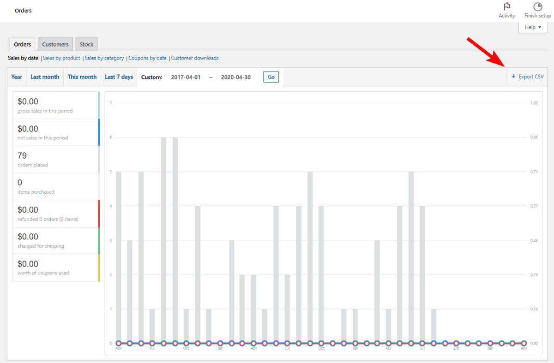Export report as CSV

tap(527, 77)
